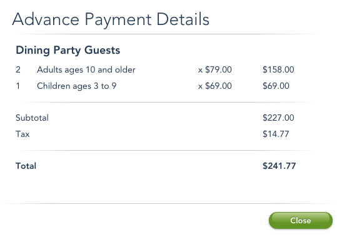Click the Tax label

(23, 134)
